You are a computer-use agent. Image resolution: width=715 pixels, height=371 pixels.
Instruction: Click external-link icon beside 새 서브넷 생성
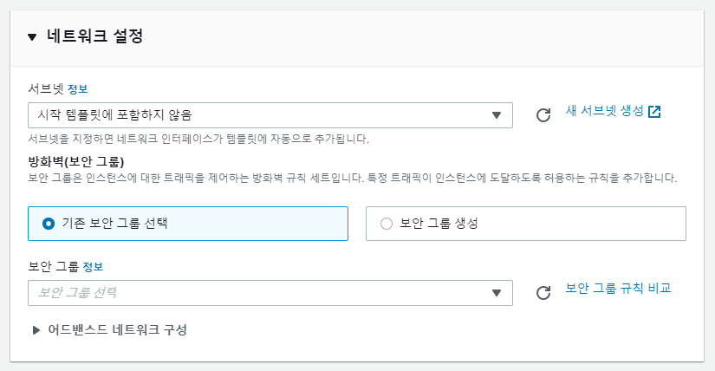click(x=654, y=111)
